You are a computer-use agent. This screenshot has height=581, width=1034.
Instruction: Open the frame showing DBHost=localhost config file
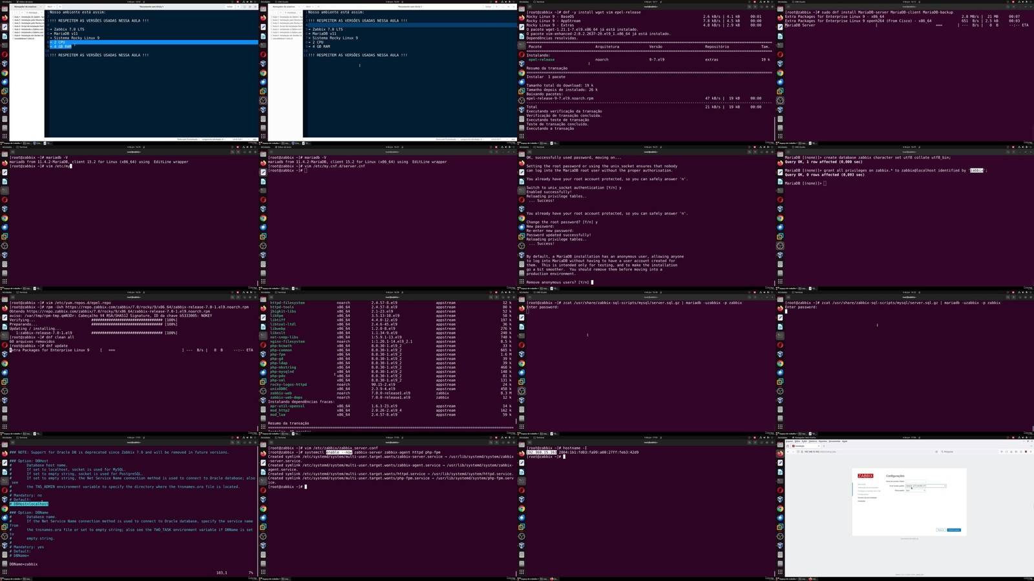(129, 508)
